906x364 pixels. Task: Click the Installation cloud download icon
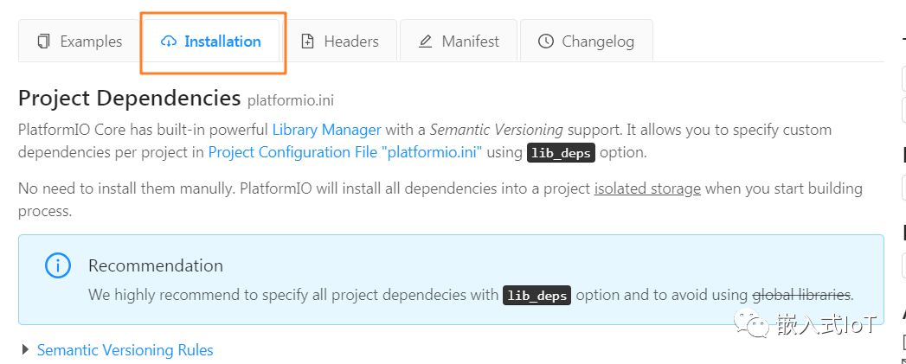point(169,42)
